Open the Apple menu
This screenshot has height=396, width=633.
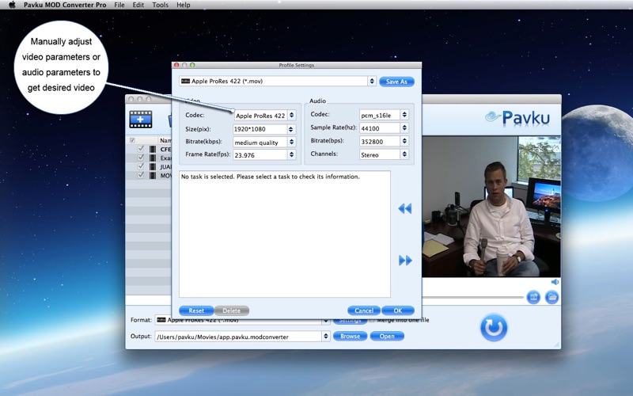12,5
